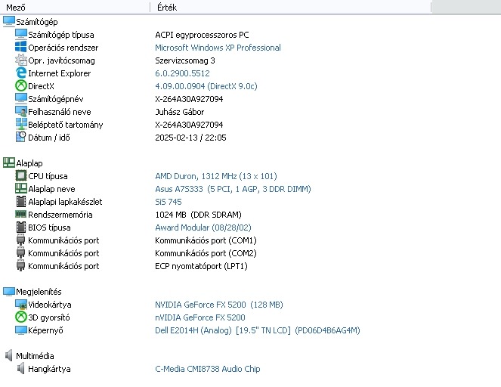Click the Opr. javítócsomag gear icon

[21, 60]
